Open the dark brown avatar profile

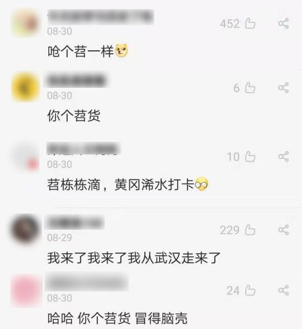25,228
